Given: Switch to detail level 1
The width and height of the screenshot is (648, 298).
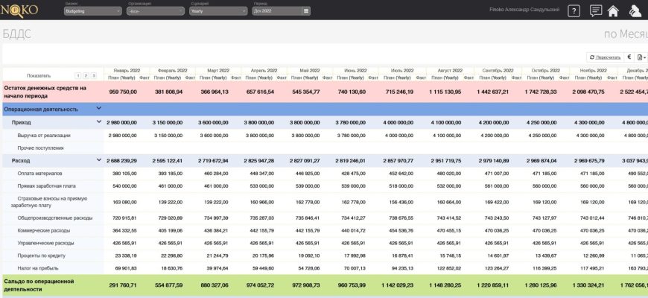Looking at the screenshot, I should [x=78, y=75].
